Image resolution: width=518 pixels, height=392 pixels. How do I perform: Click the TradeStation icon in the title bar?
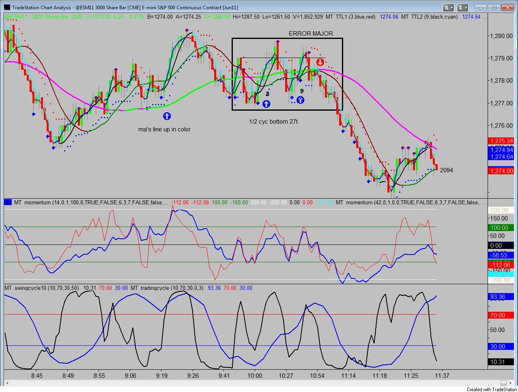[6, 7]
